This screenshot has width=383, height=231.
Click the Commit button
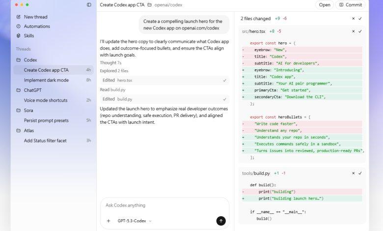coord(350,5)
